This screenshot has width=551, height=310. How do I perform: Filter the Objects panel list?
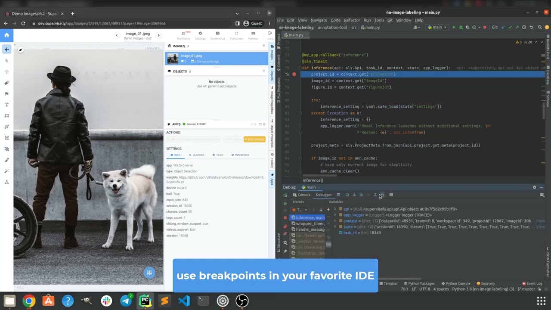[264, 71]
